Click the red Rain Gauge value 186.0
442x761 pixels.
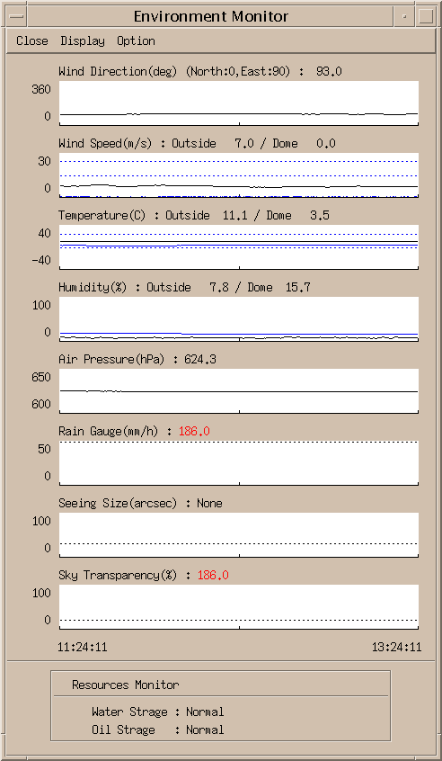[194, 431]
